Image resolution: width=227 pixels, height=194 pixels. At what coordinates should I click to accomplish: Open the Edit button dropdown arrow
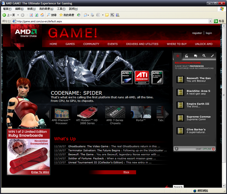(x=103, y=15)
